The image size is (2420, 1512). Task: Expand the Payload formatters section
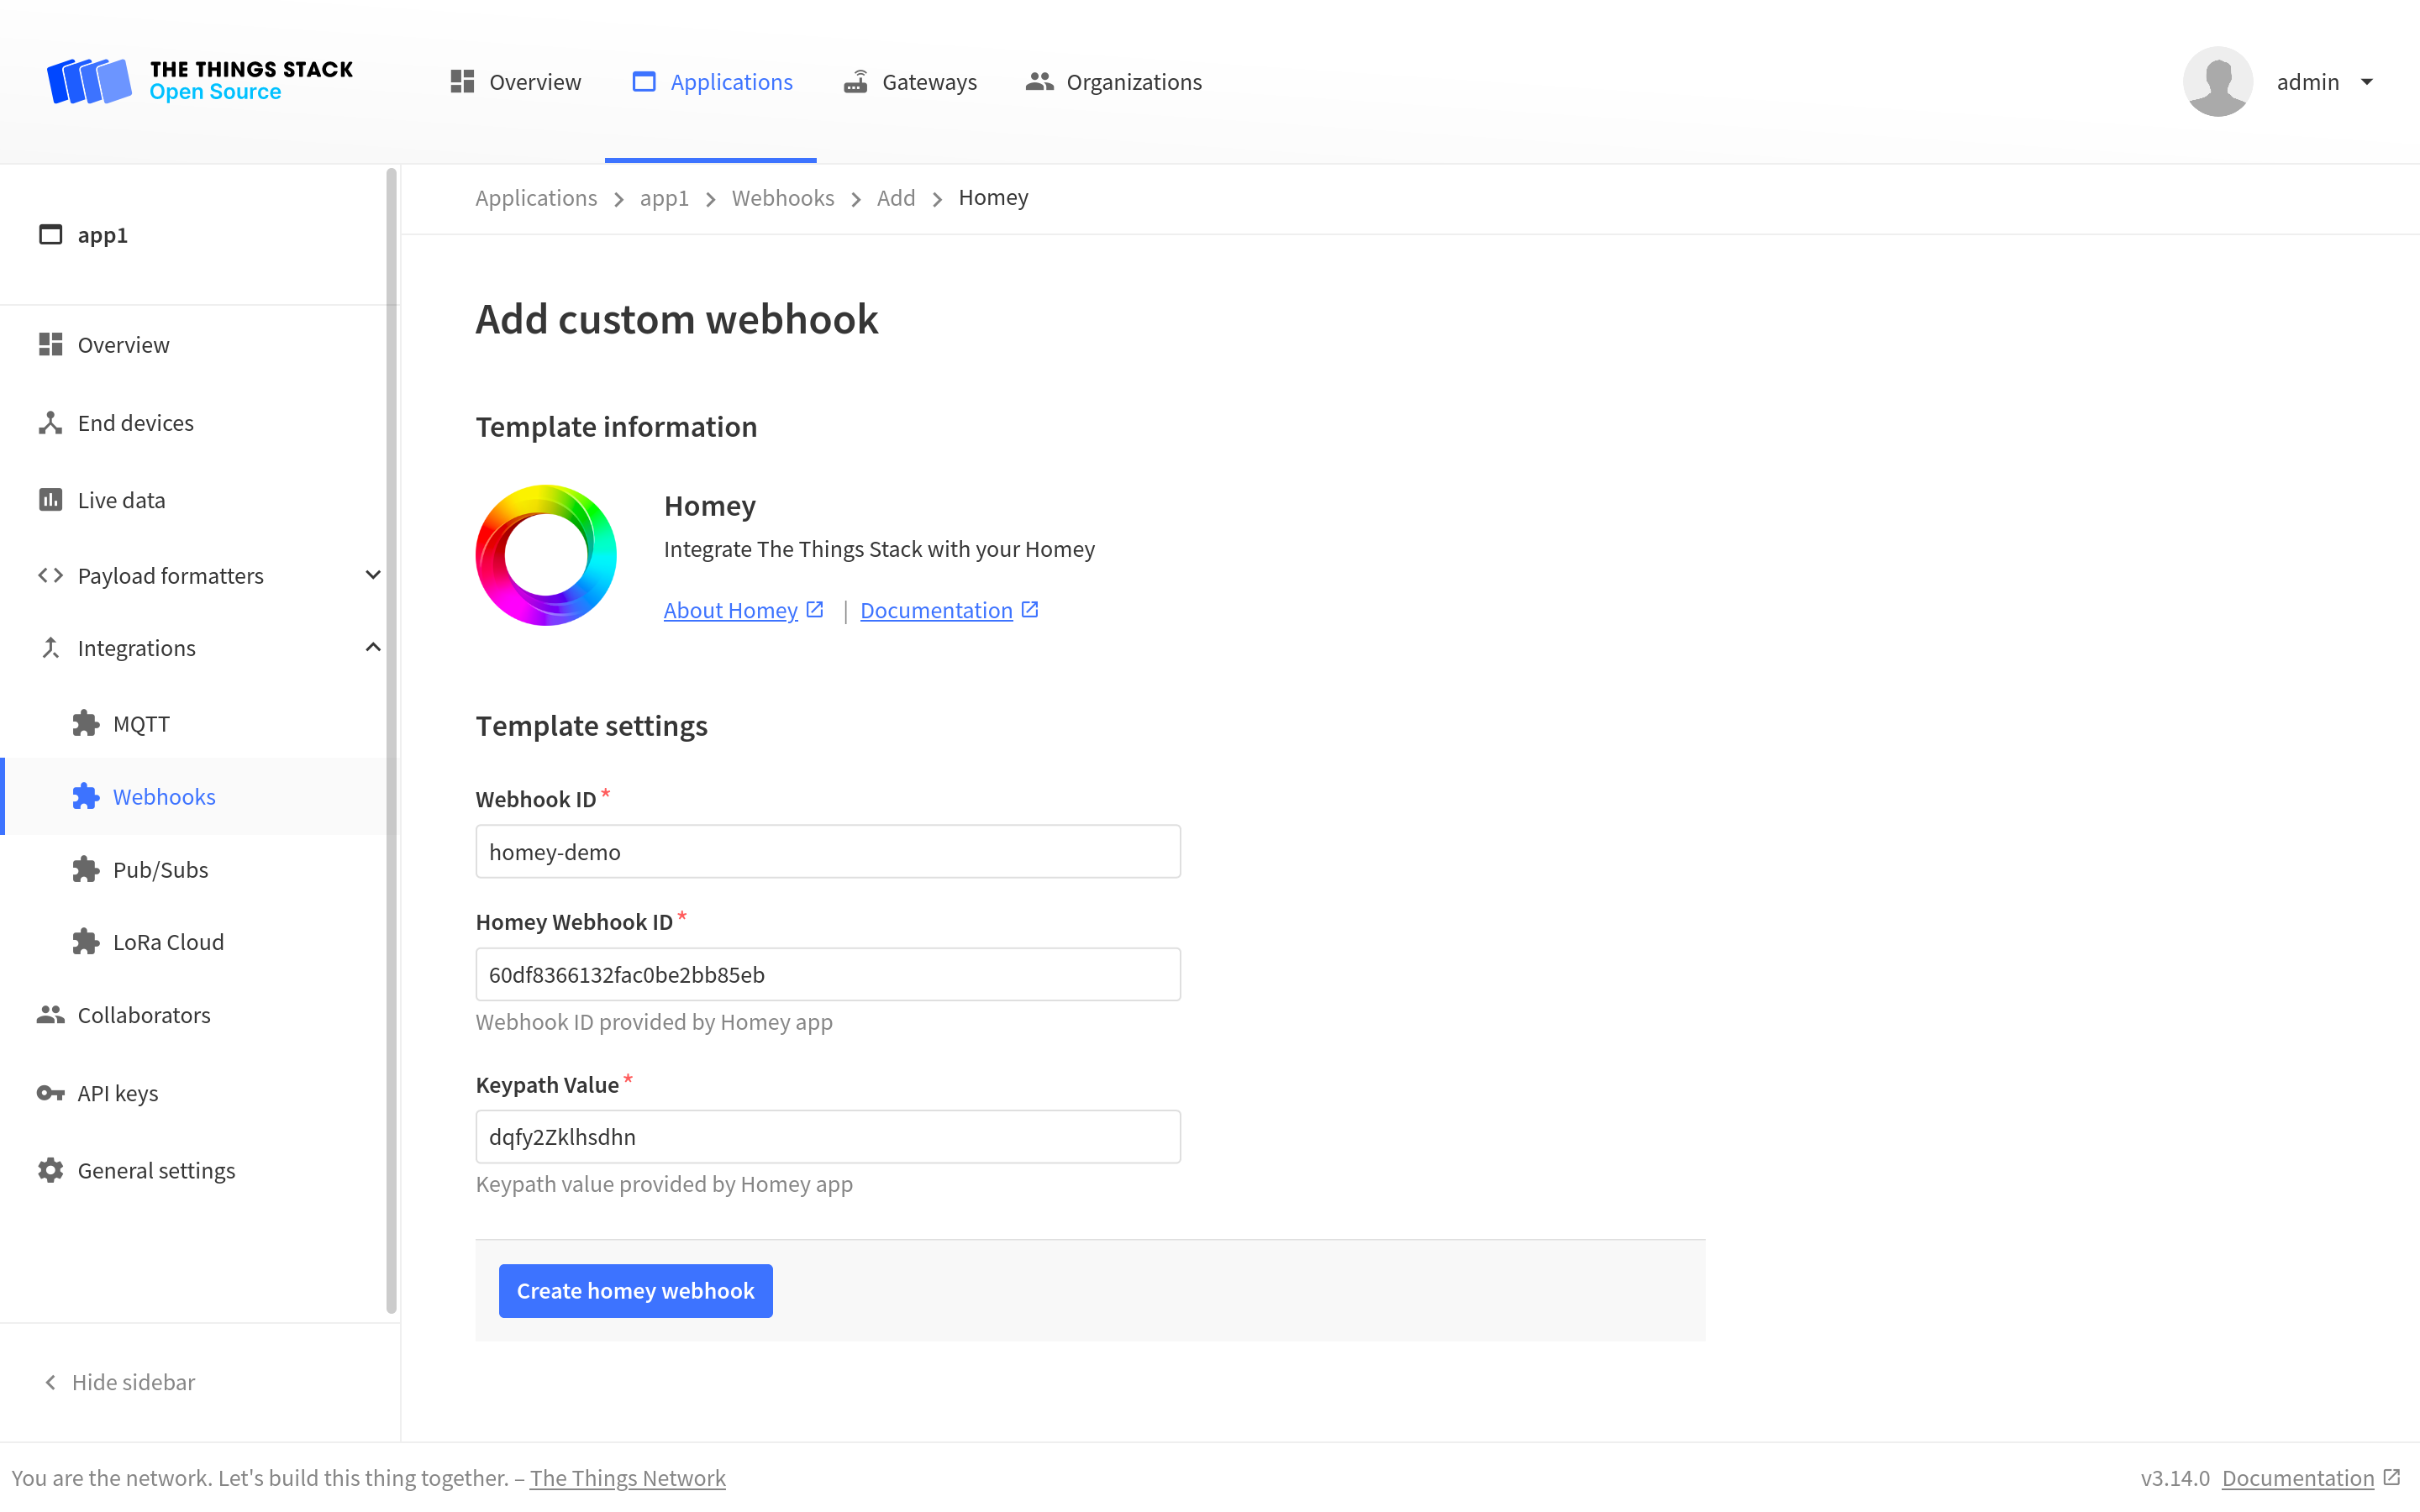point(170,575)
